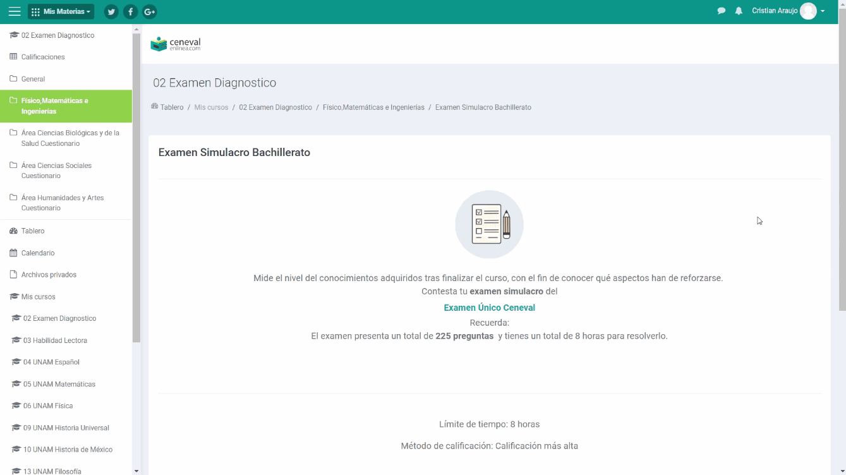This screenshot has width=846, height=475.
Task: Open the Facebook icon link
Action: (x=130, y=11)
